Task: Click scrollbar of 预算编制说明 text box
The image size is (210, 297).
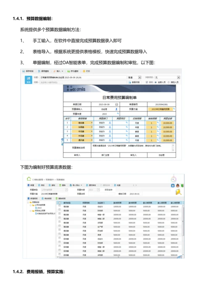Action: click(173, 148)
